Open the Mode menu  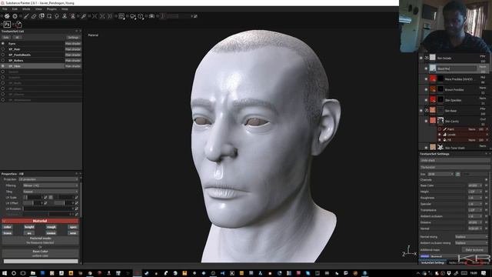point(26,9)
